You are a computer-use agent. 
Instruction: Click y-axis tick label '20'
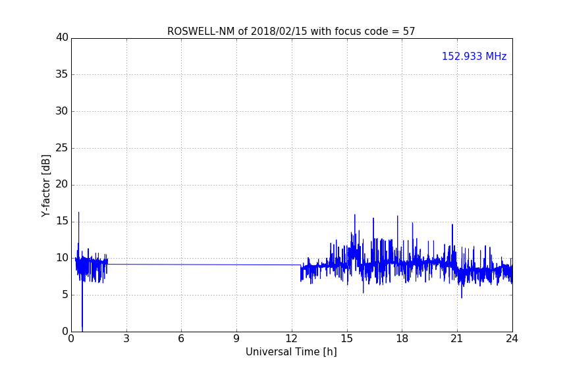(62, 184)
